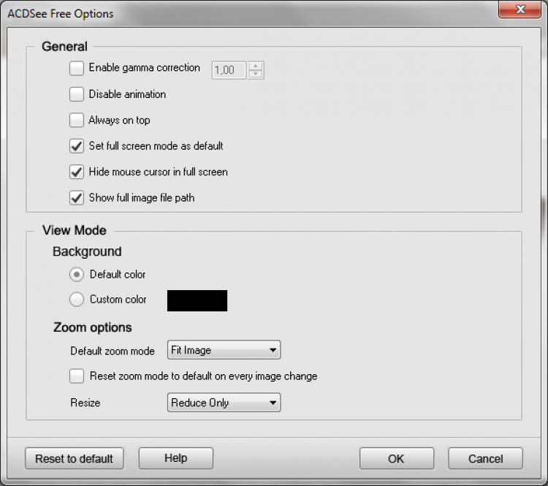Click the Cancel button
548x486 pixels.
pyautogui.click(x=485, y=458)
